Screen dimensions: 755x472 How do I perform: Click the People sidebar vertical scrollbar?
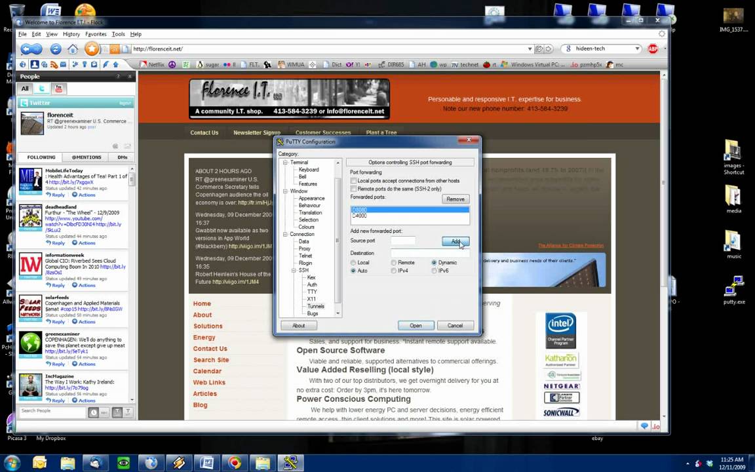click(x=132, y=284)
